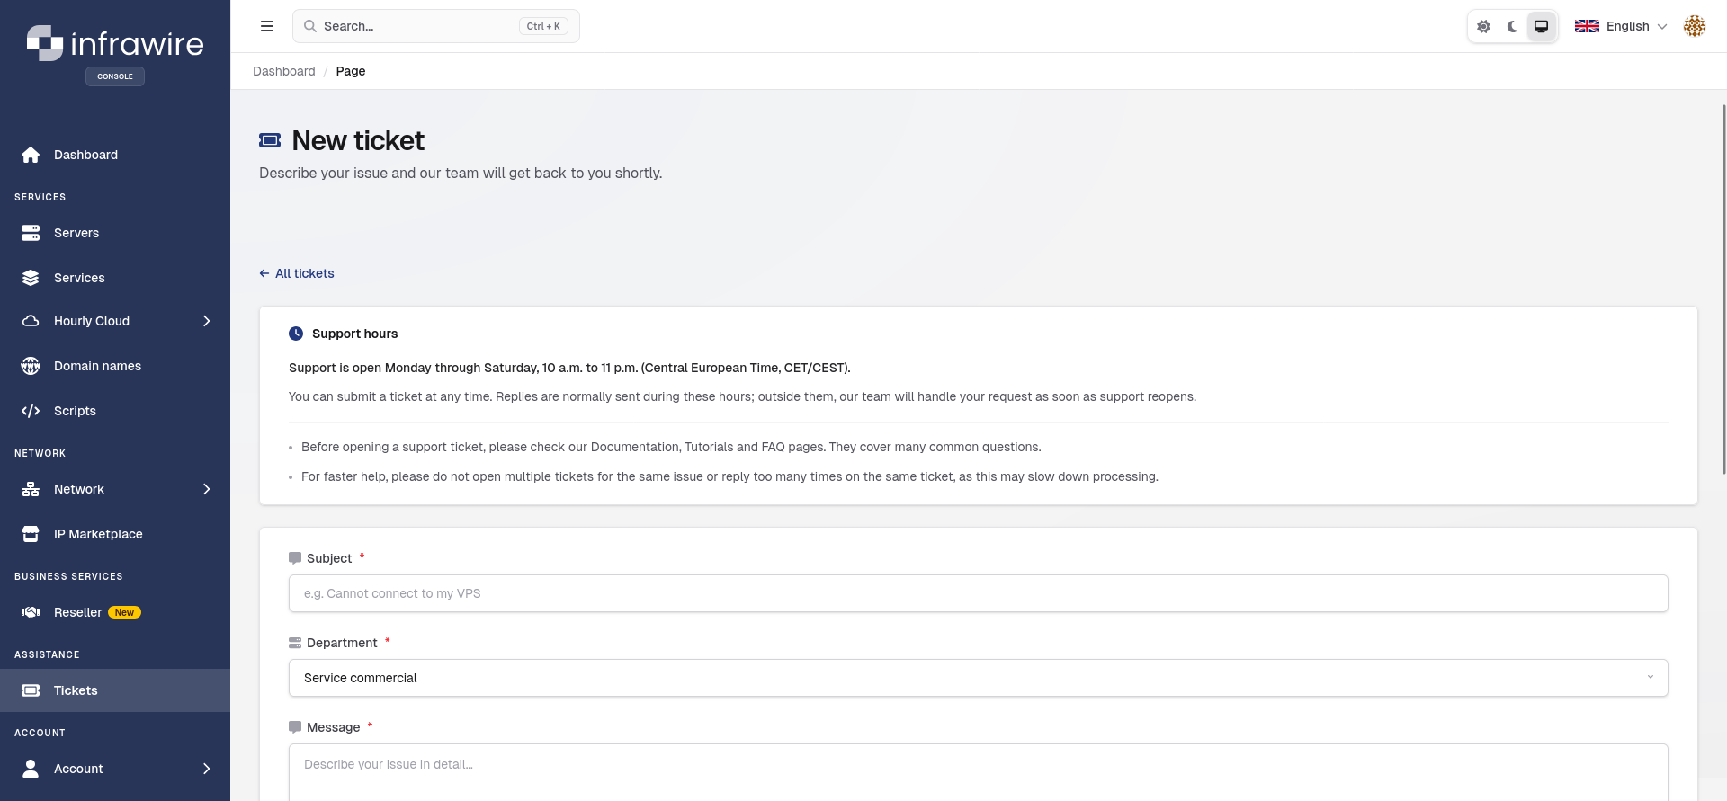This screenshot has height=801, width=1727.
Task: Select system theme monitor icon
Action: 1542,26
